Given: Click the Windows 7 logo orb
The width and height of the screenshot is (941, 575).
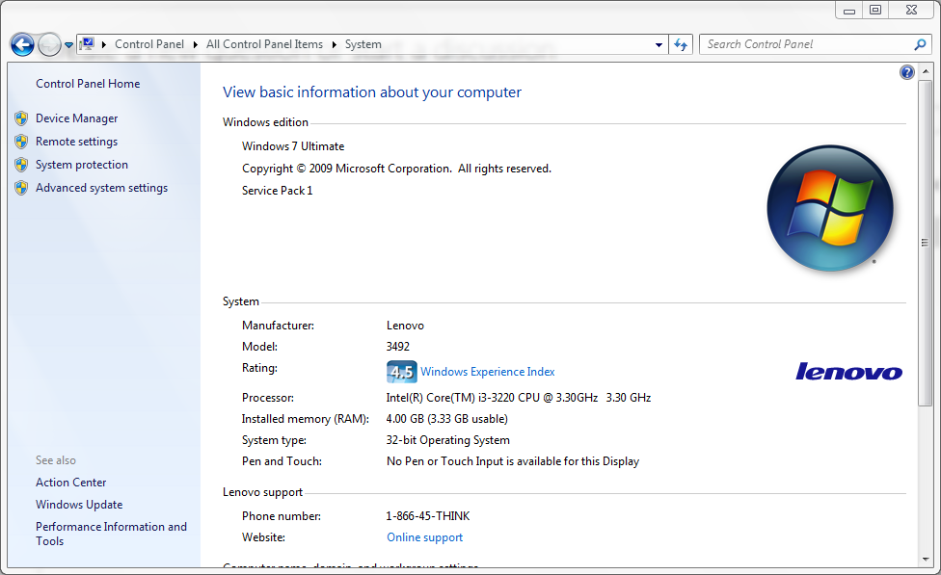Looking at the screenshot, I should pyautogui.click(x=830, y=208).
